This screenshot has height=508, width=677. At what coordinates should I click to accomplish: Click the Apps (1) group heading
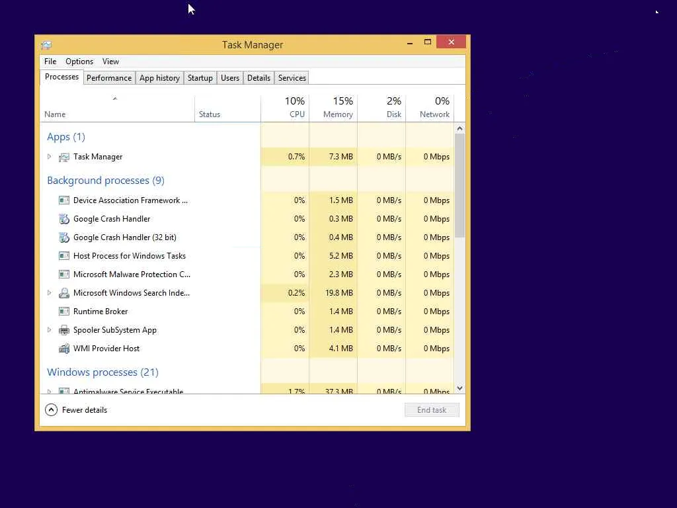pyautogui.click(x=66, y=137)
